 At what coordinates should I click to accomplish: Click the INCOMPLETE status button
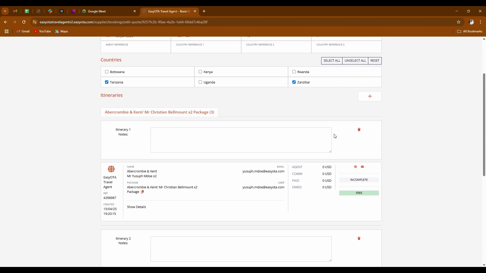point(359,180)
